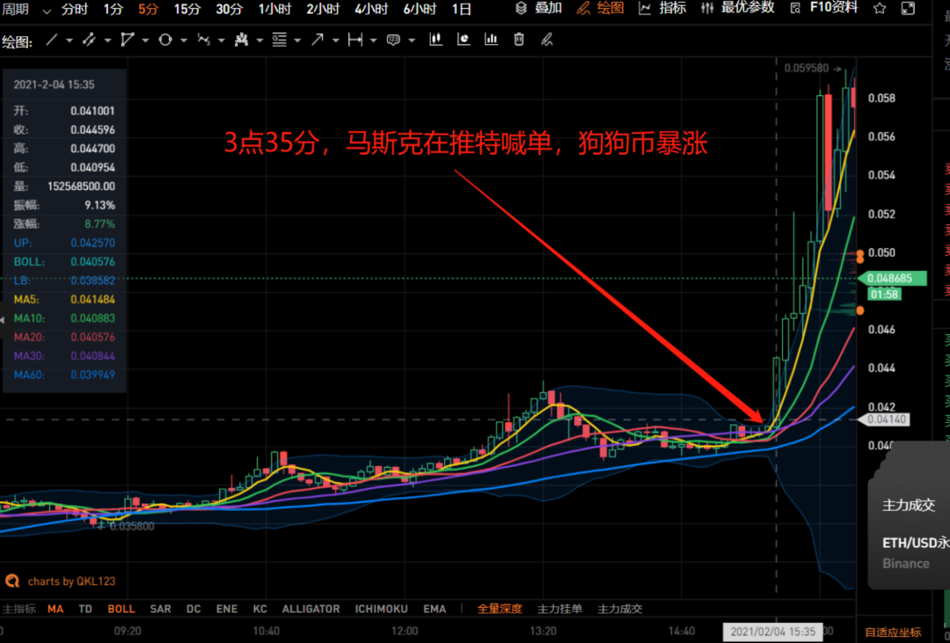Screen dimensions: 950x643
Task: Open 指标 indicators from top bar
Action: [663, 8]
